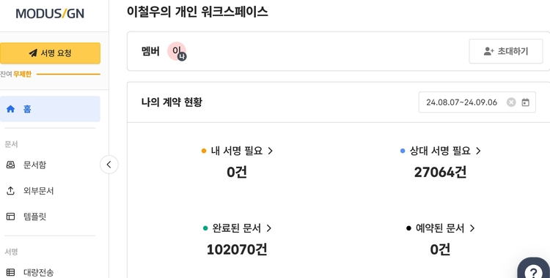Click the MODUS/GN logo

50,14
